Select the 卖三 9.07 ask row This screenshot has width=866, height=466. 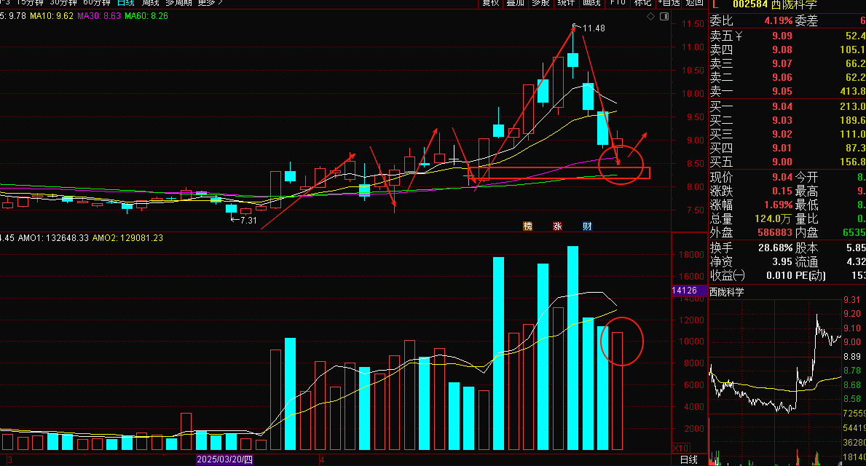tap(787, 63)
